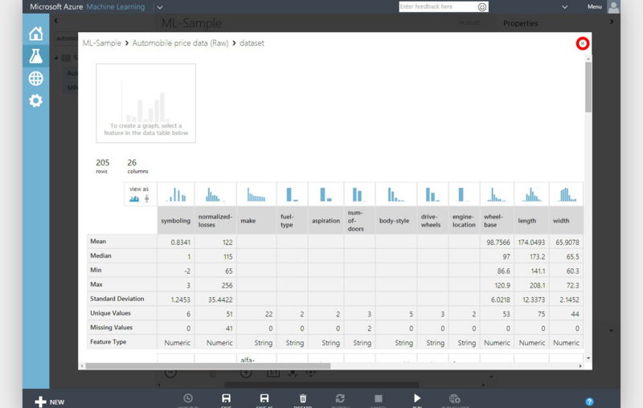Expand the Azure Machine Learning dropdown chevron
The image size is (643, 408).
pyautogui.click(x=159, y=7)
